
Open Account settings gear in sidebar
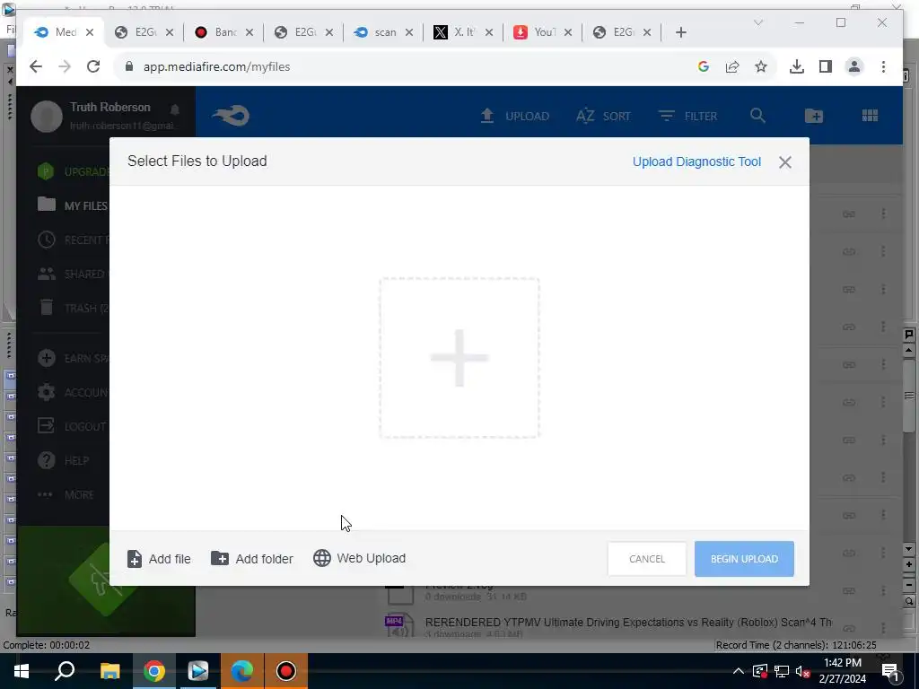click(x=47, y=392)
